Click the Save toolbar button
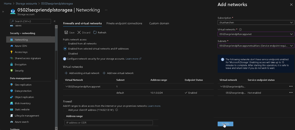 69,33
